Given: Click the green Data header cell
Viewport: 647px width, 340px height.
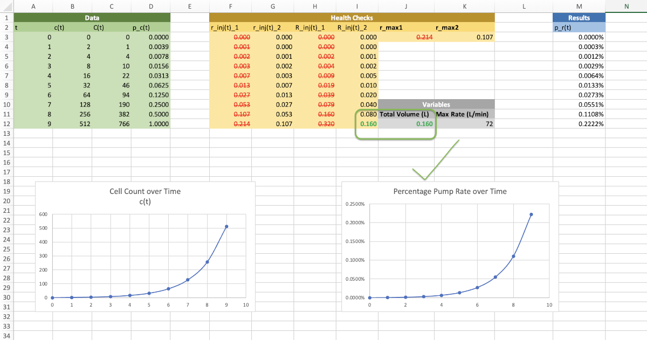Looking at the screenshot, I should pyautogui.click(x=92, y=18).
